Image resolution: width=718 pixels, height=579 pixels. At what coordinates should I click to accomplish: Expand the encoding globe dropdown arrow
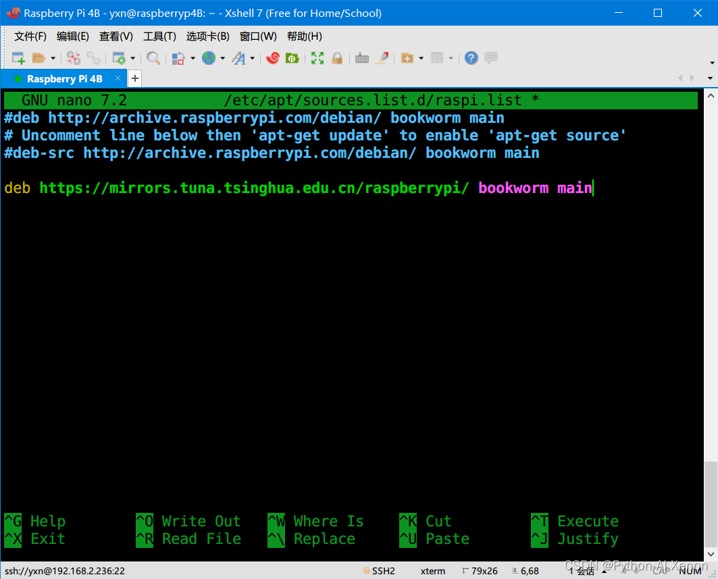point(222,58)
